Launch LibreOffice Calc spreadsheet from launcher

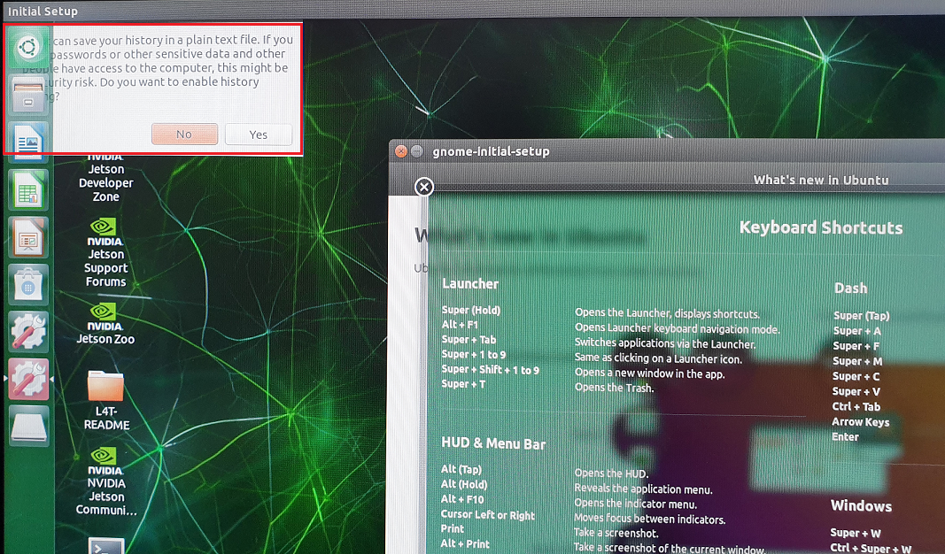tap(28, 189)
